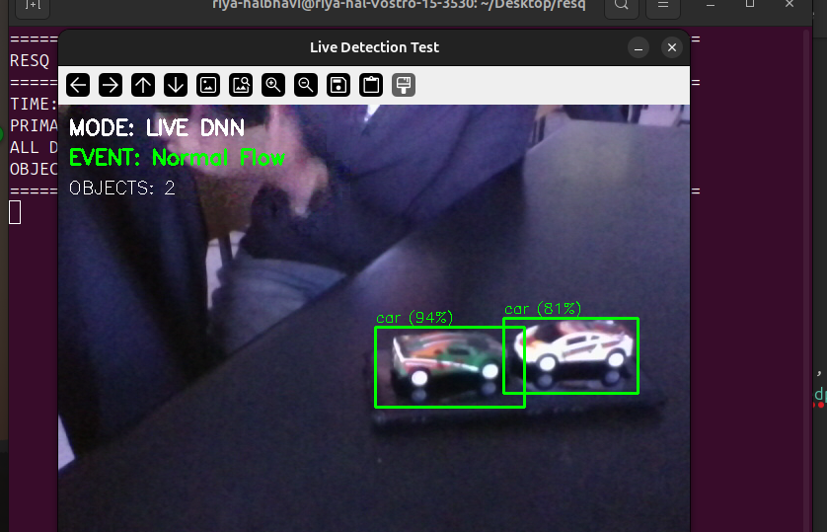Minimize the Live Detection Test window
827x532 pixels.
(639, 48)
